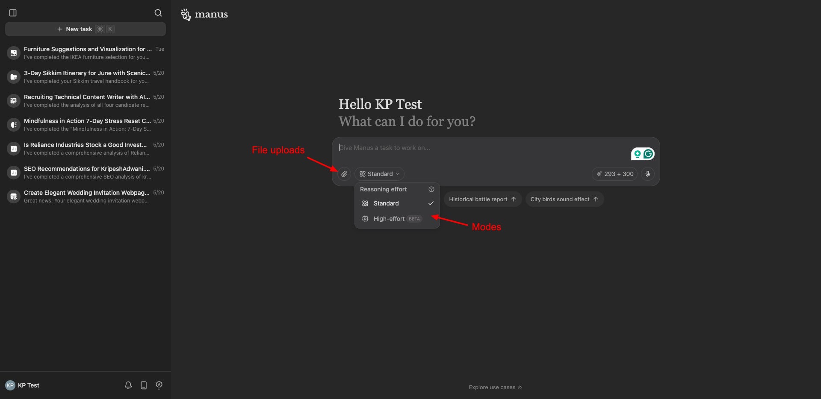Click the Reasoning effort help question icon
The width and height of the screenshot is (821, 399).
[431, 189]
